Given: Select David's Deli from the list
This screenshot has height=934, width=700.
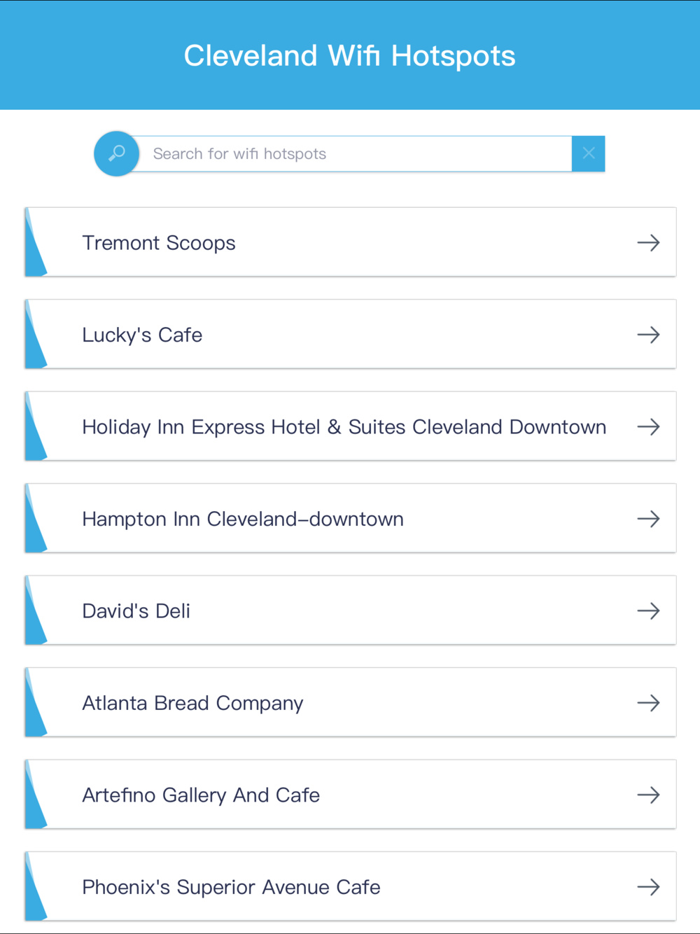Looking at the screenshot, I should click(351, 610).
